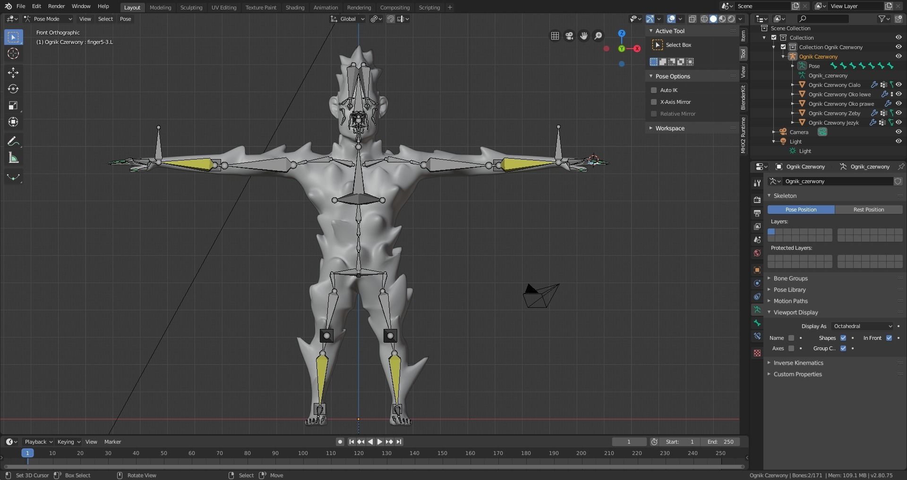Enable the Auto IK checkbox
The width and height of the screenshot is (907, 480).
coord(654,90)
